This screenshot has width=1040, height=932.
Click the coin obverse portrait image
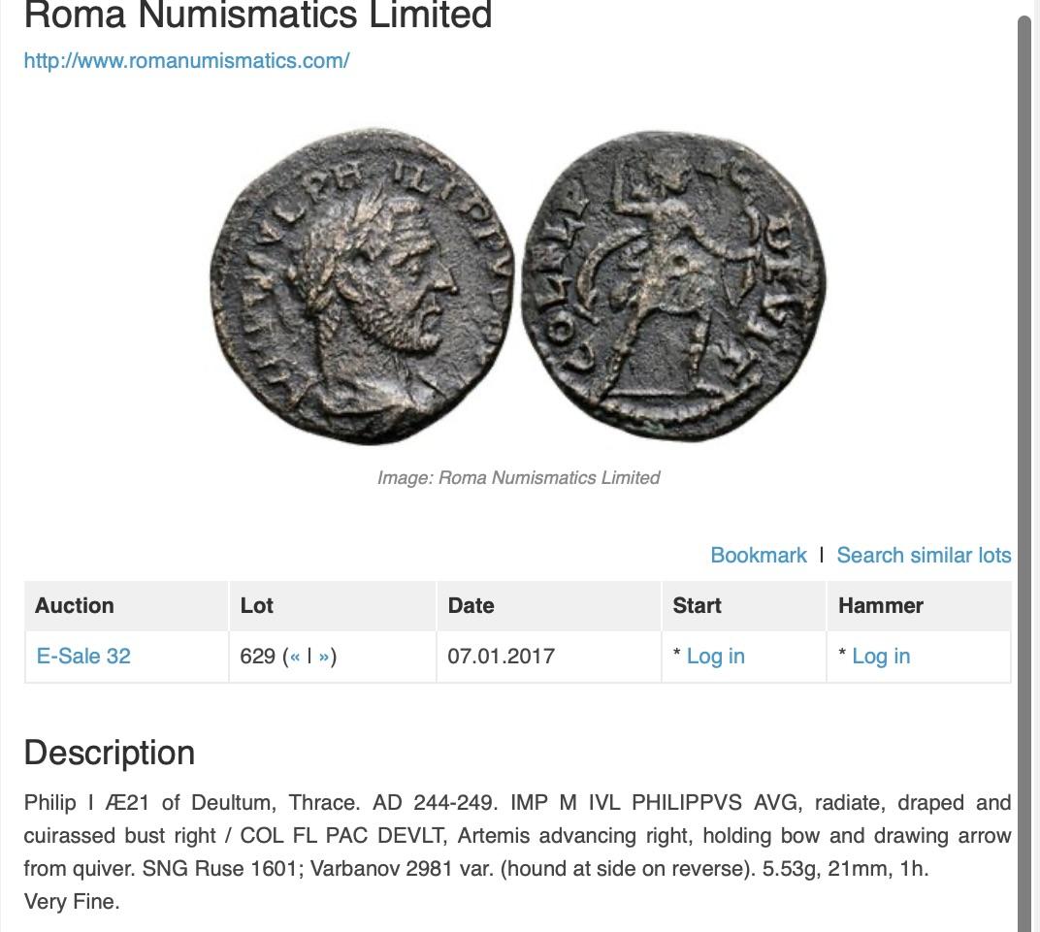coord(361,288)
